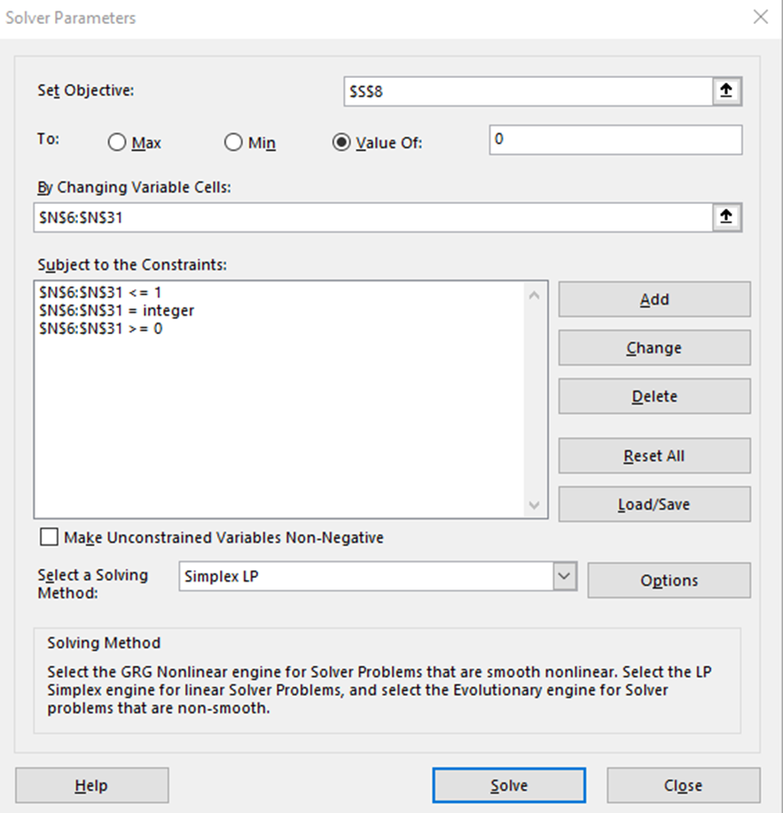This screenshot has height=813, width=783.
Task: Open solver Options
Action: (x=669, y=581)
